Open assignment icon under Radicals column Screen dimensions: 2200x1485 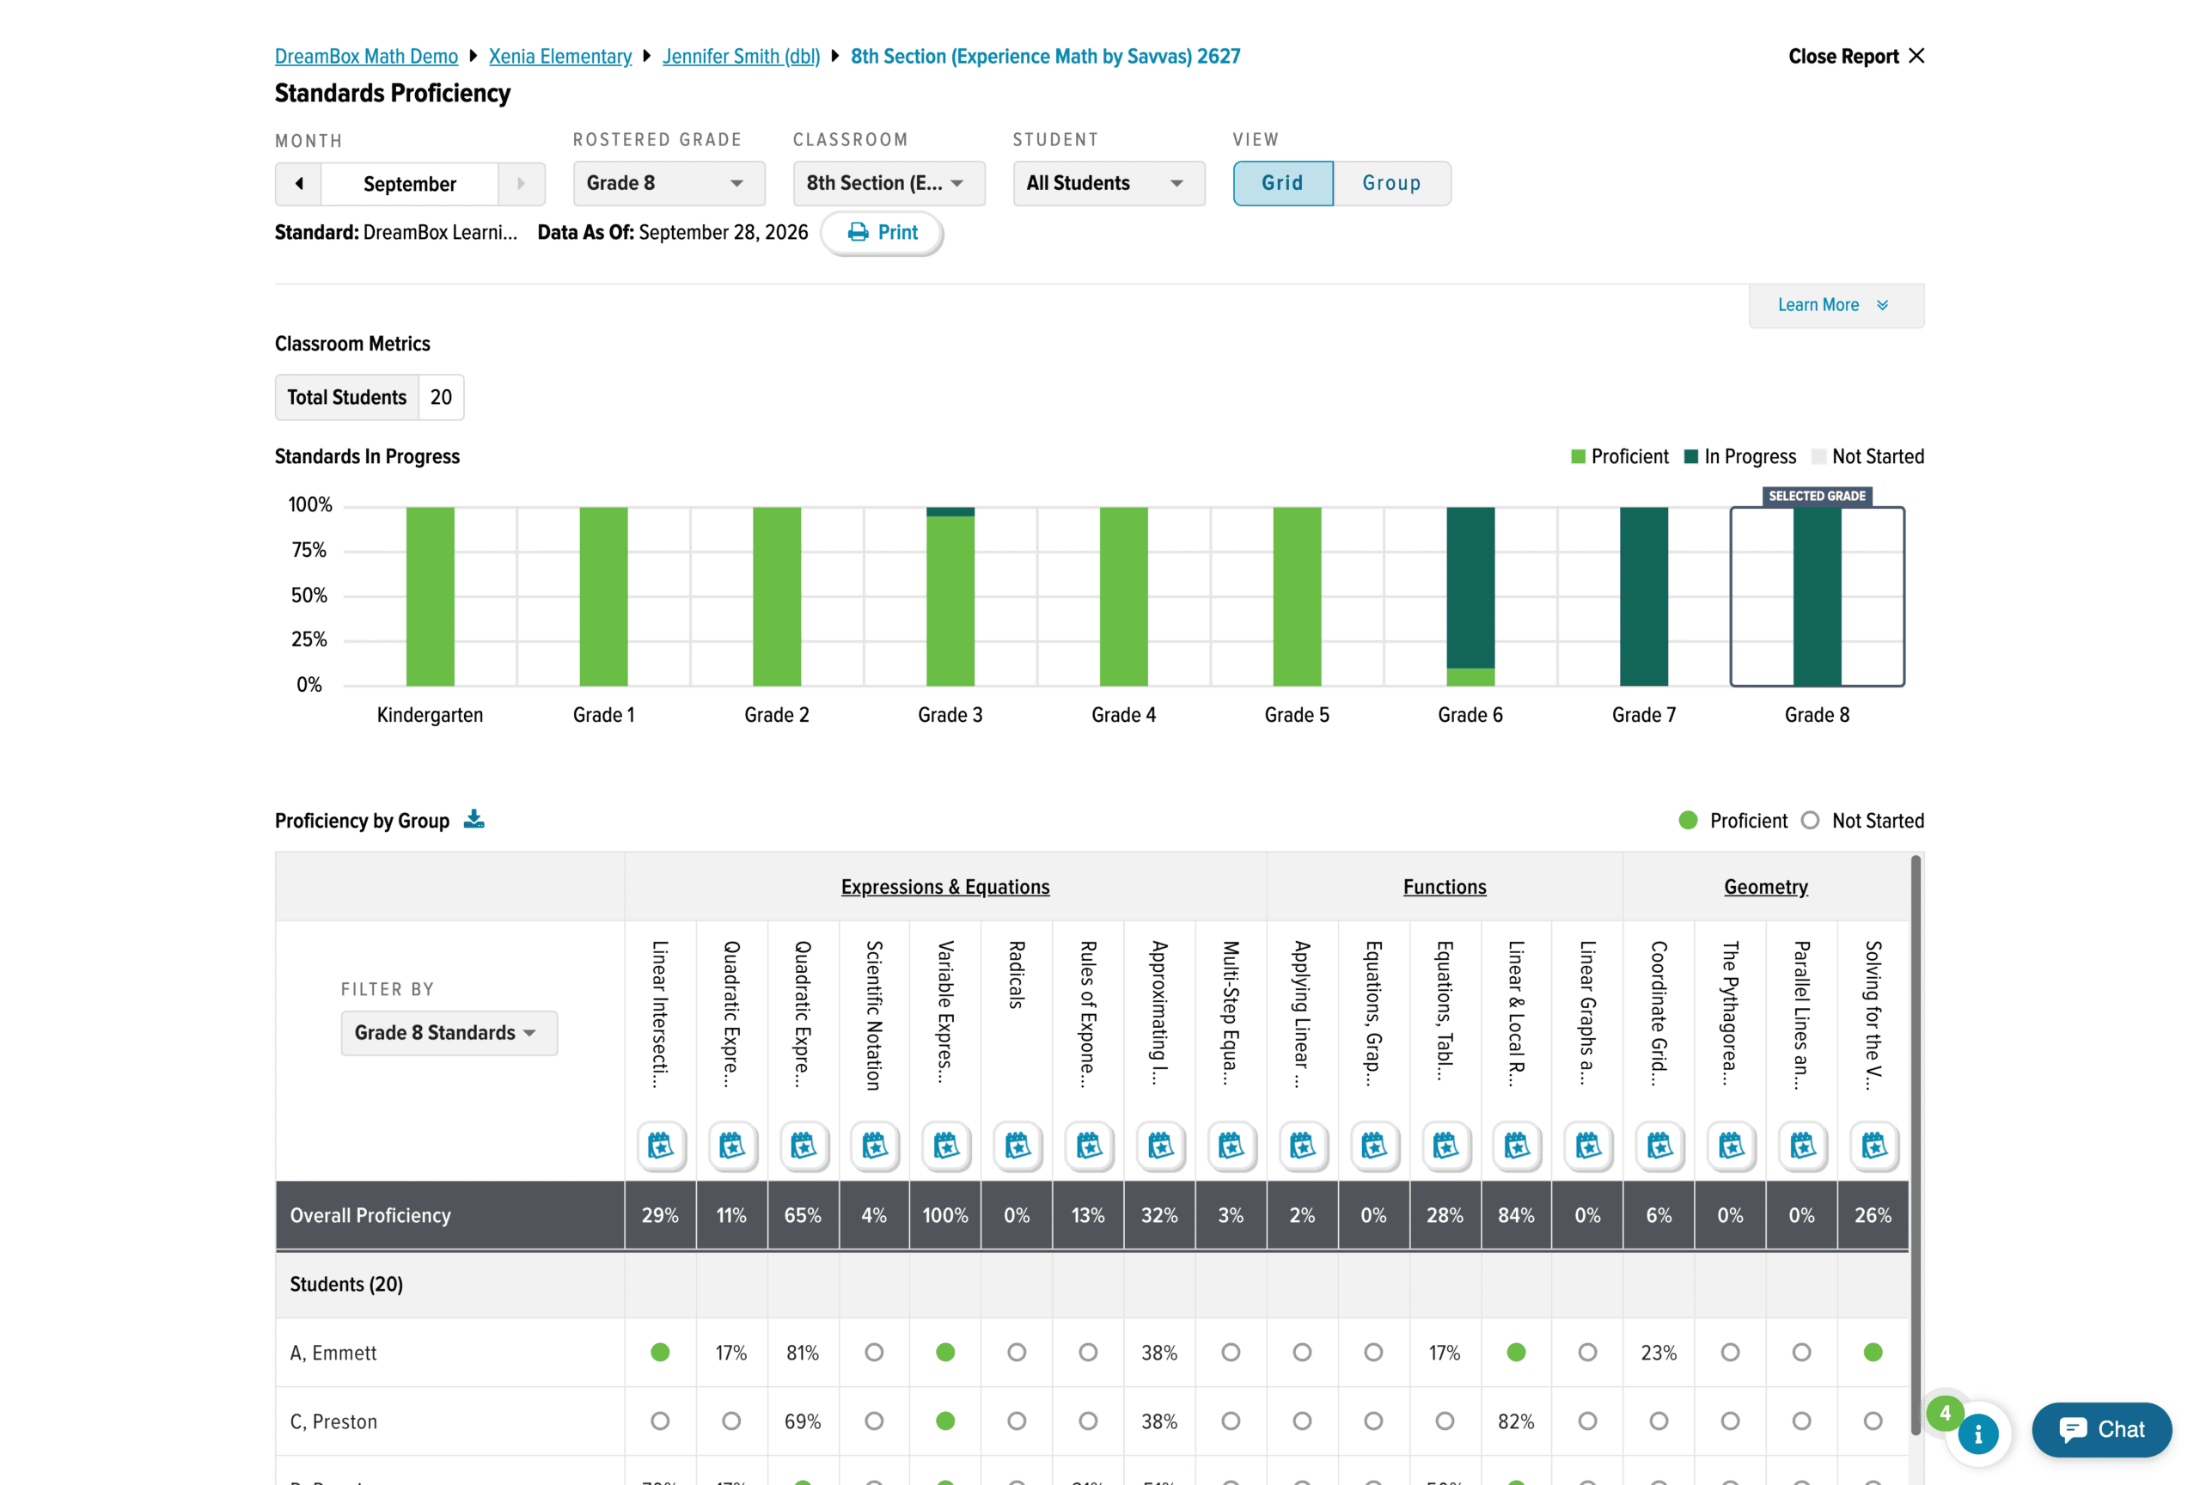click(1017, 1146)
